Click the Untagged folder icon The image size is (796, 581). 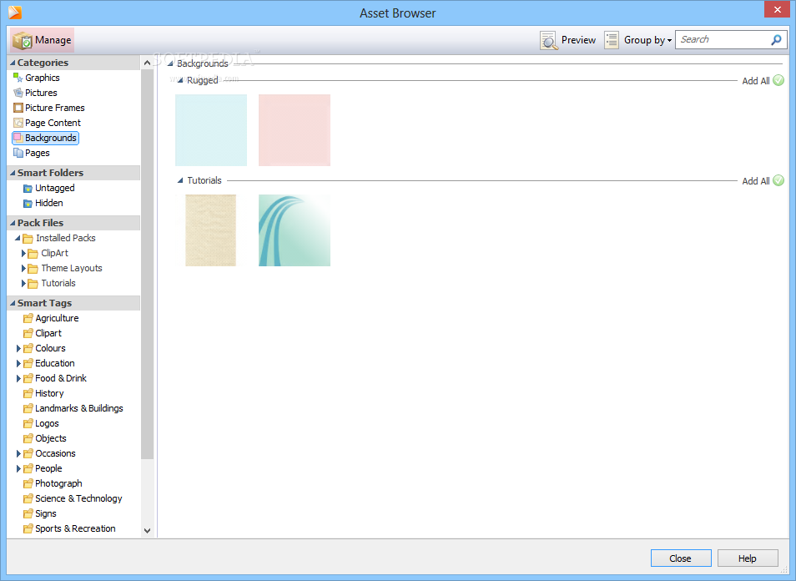28,189
